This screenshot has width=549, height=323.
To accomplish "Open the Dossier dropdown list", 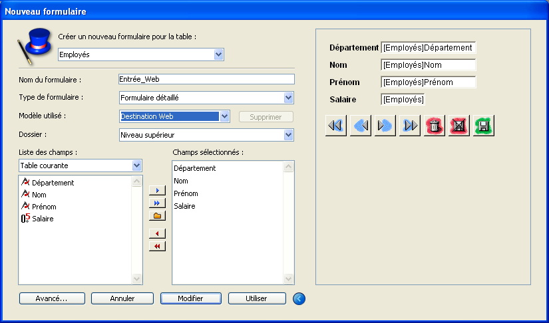I will (289, 135).
